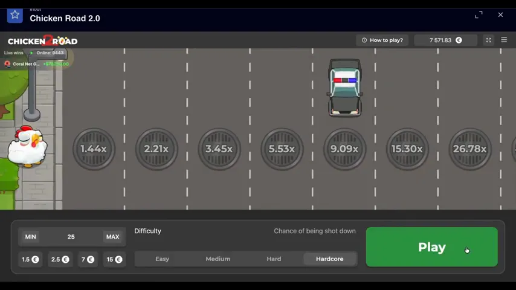Click the 7 571.83 balance display
The height and width of the screenshot is (290, 516).
(445, 40)
